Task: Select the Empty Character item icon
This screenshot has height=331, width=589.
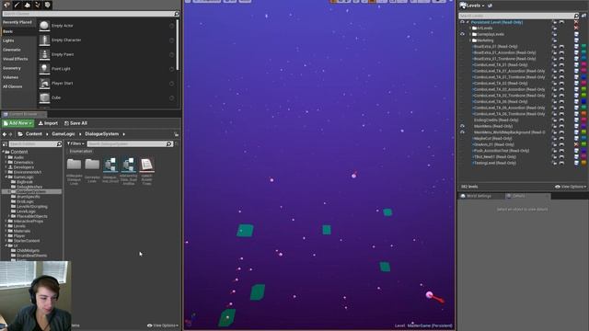Action: point(44,40)
